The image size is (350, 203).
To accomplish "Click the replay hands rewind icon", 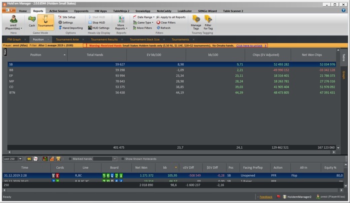I will point(29,159).
